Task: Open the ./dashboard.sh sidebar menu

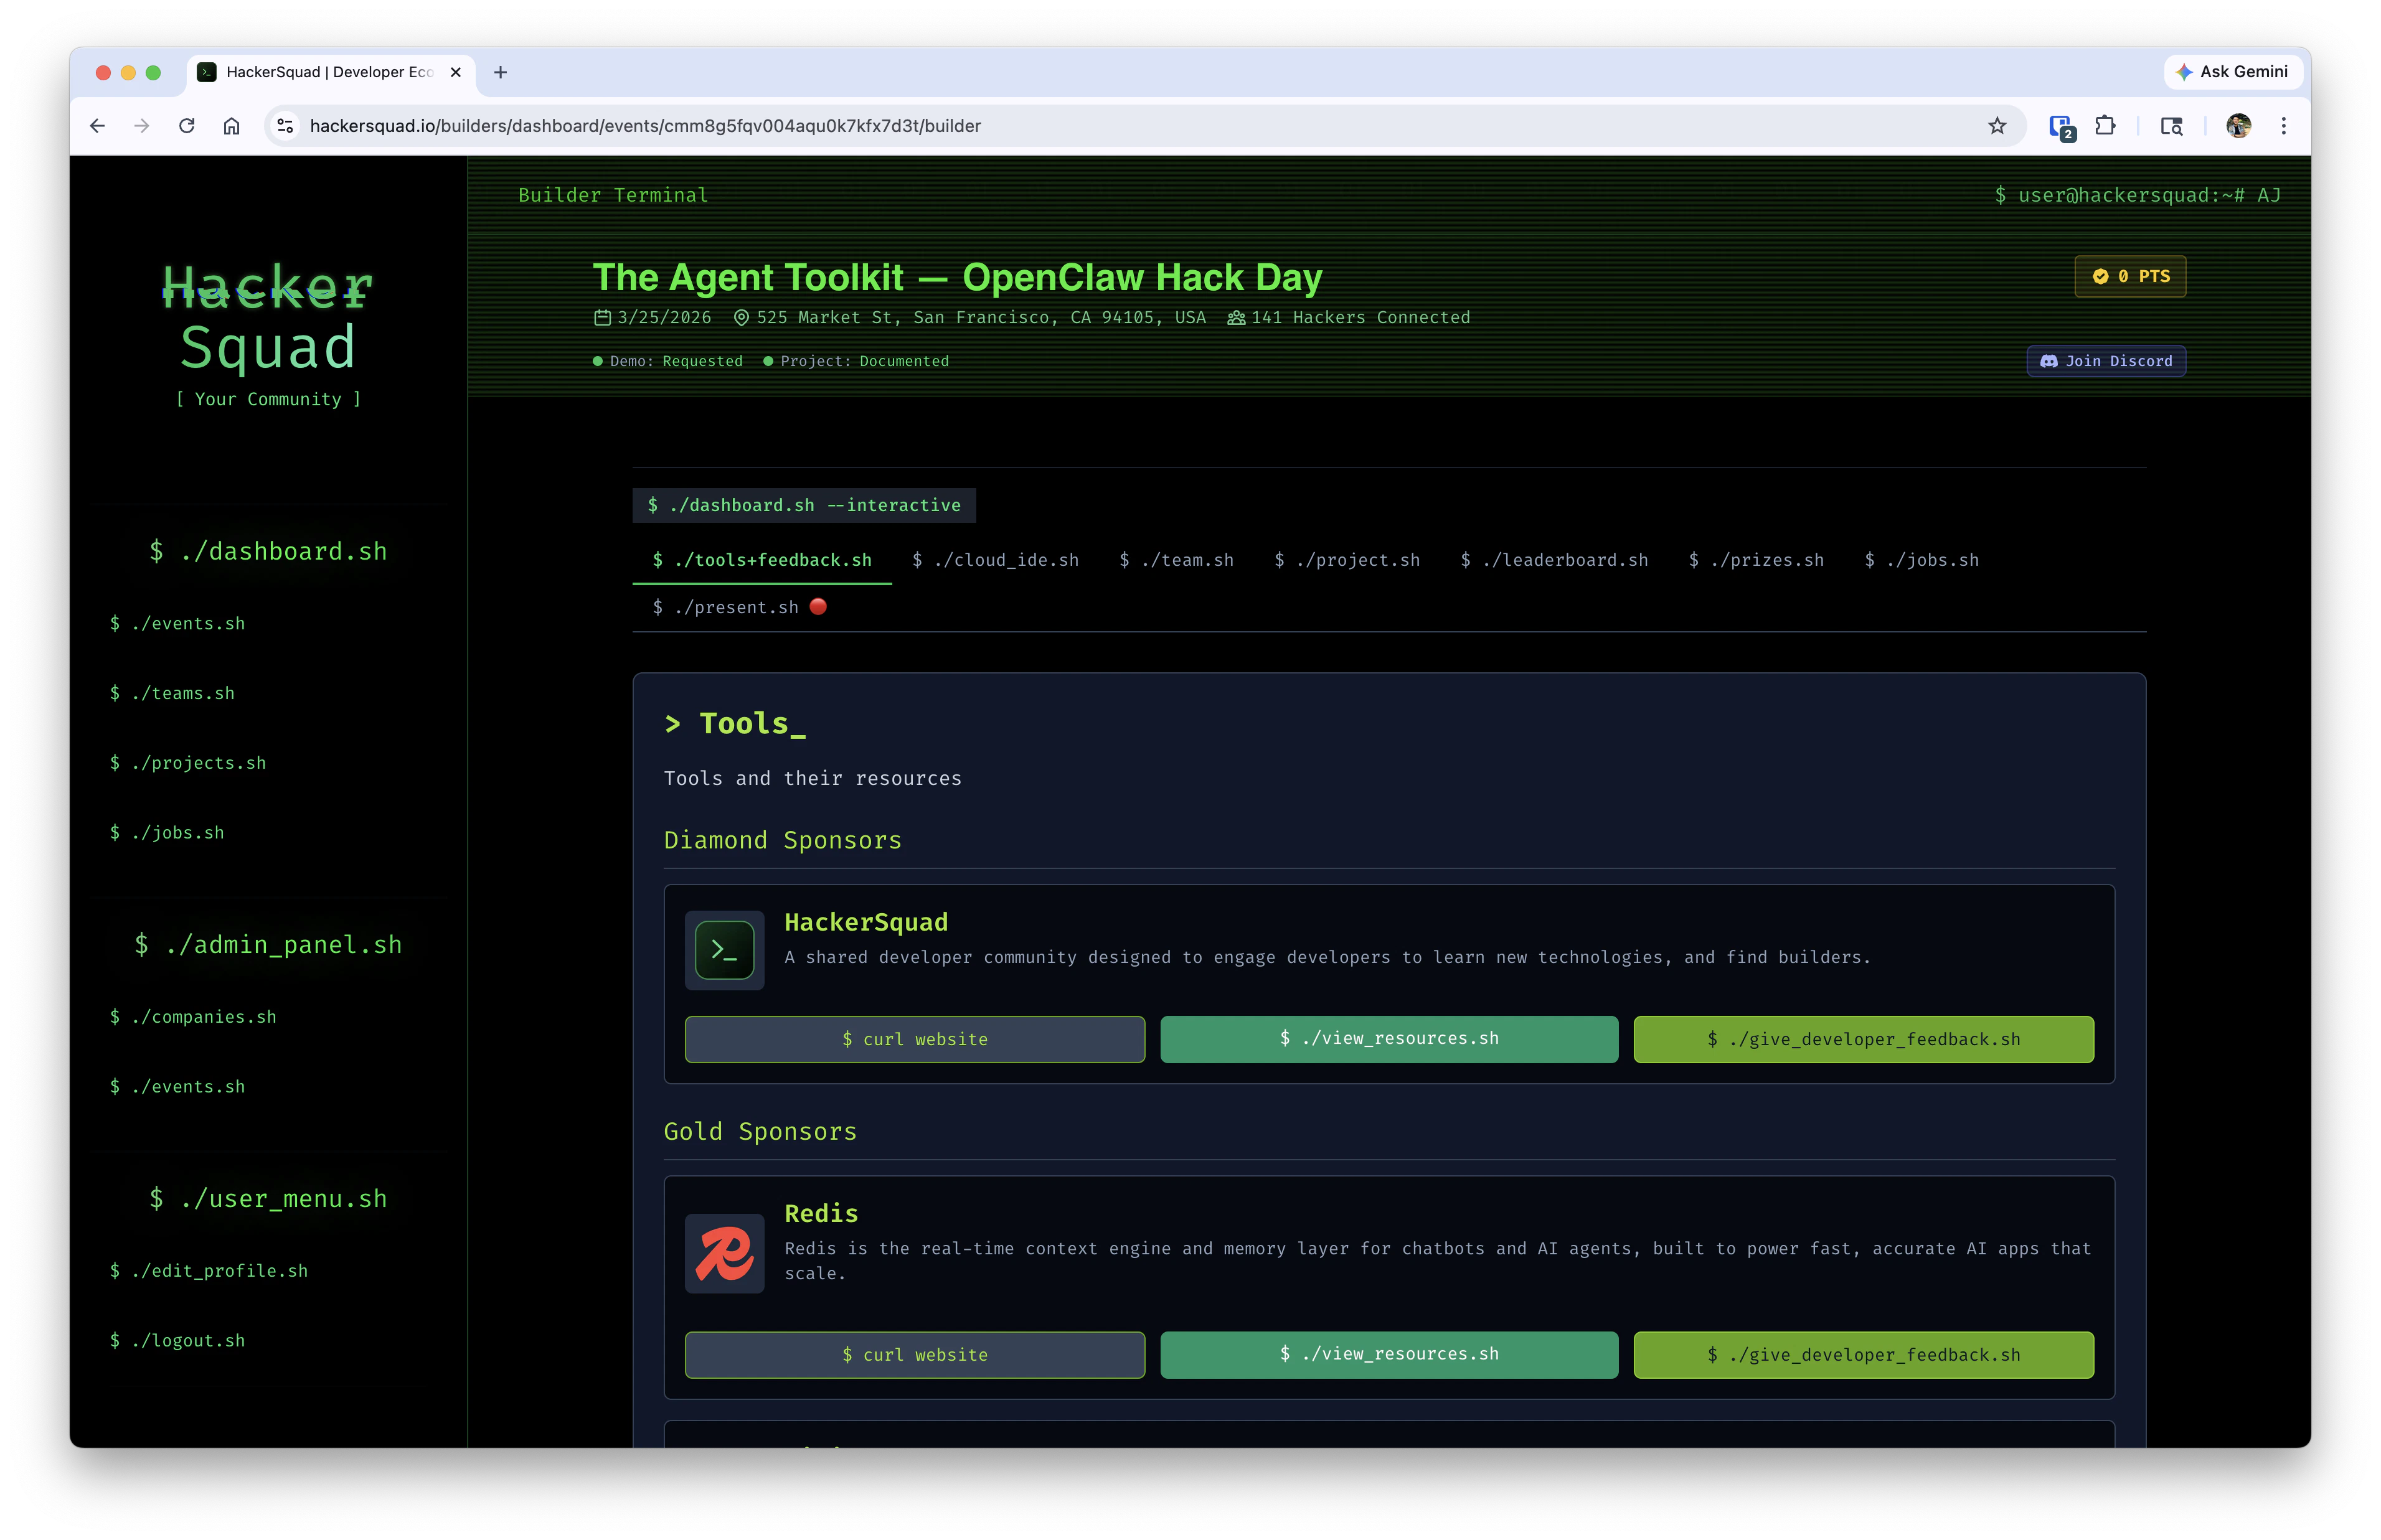Action: pos(268,551)
